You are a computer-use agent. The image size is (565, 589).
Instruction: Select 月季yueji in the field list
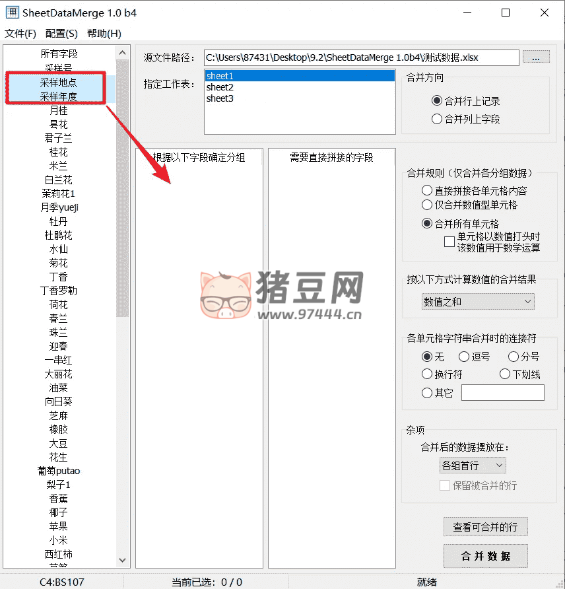pos(59,207)
